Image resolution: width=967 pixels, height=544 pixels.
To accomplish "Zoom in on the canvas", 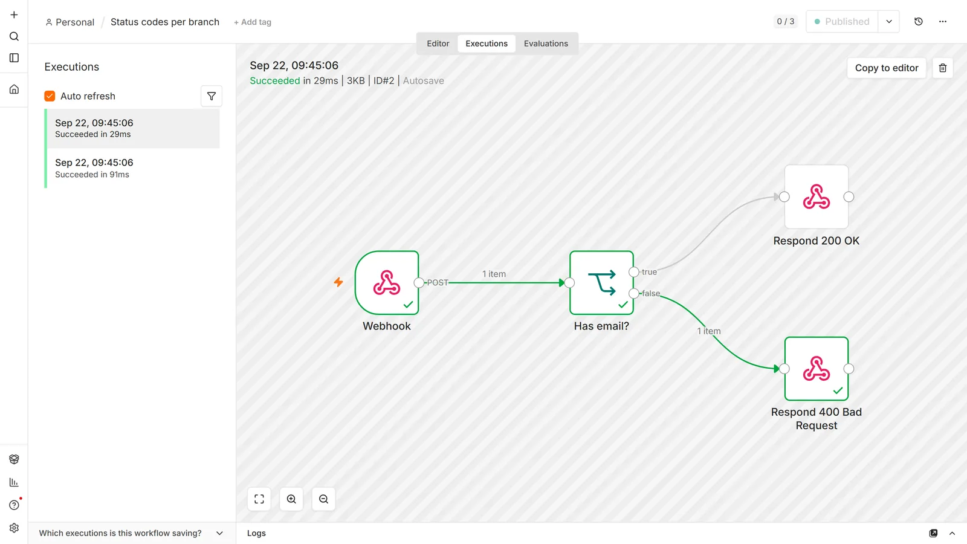I will tap(291, 499).
